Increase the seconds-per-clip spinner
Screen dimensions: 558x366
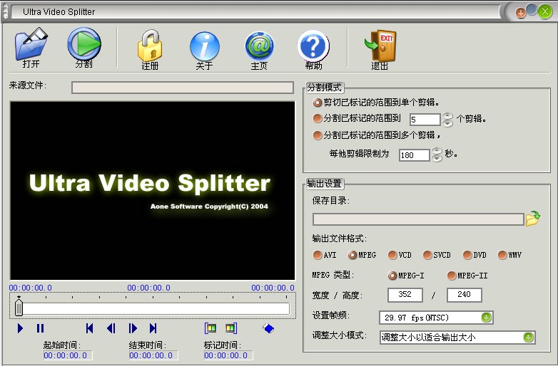click(437, 151)
